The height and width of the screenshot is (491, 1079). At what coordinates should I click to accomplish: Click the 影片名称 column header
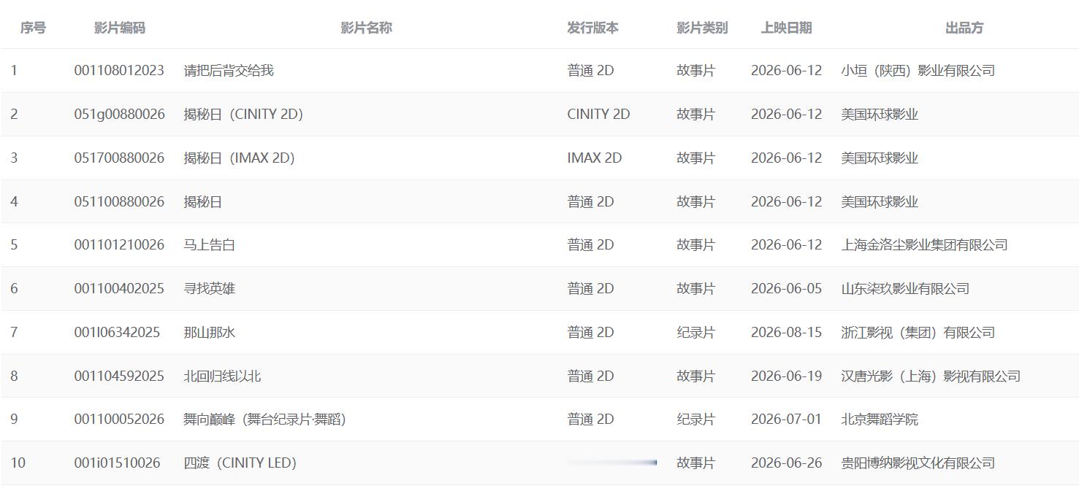click(x=367, y=28)
